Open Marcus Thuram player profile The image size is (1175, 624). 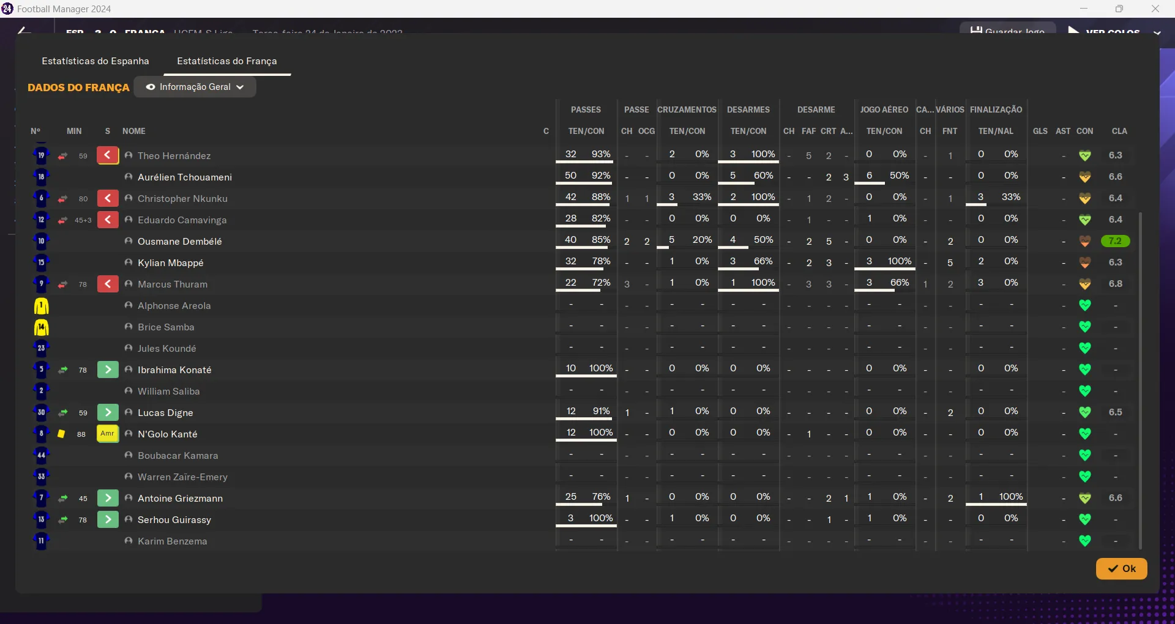coord(173,284)
